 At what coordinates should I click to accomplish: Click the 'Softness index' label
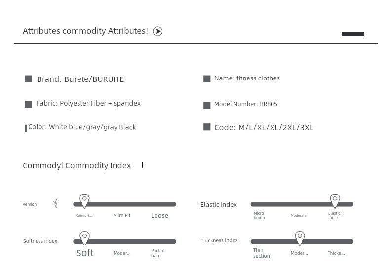(x=40, y=241)
